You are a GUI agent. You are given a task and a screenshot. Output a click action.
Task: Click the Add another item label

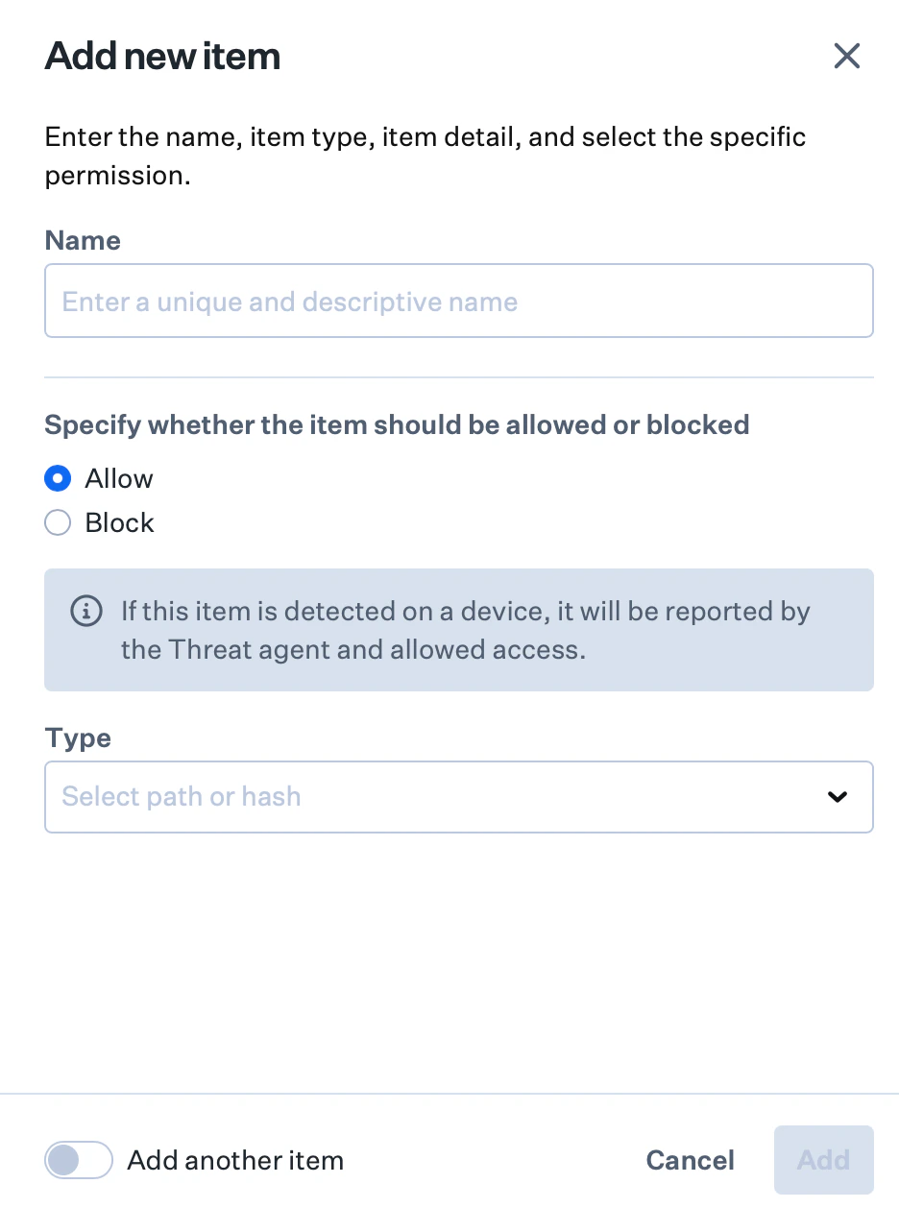coord(234,1160)
